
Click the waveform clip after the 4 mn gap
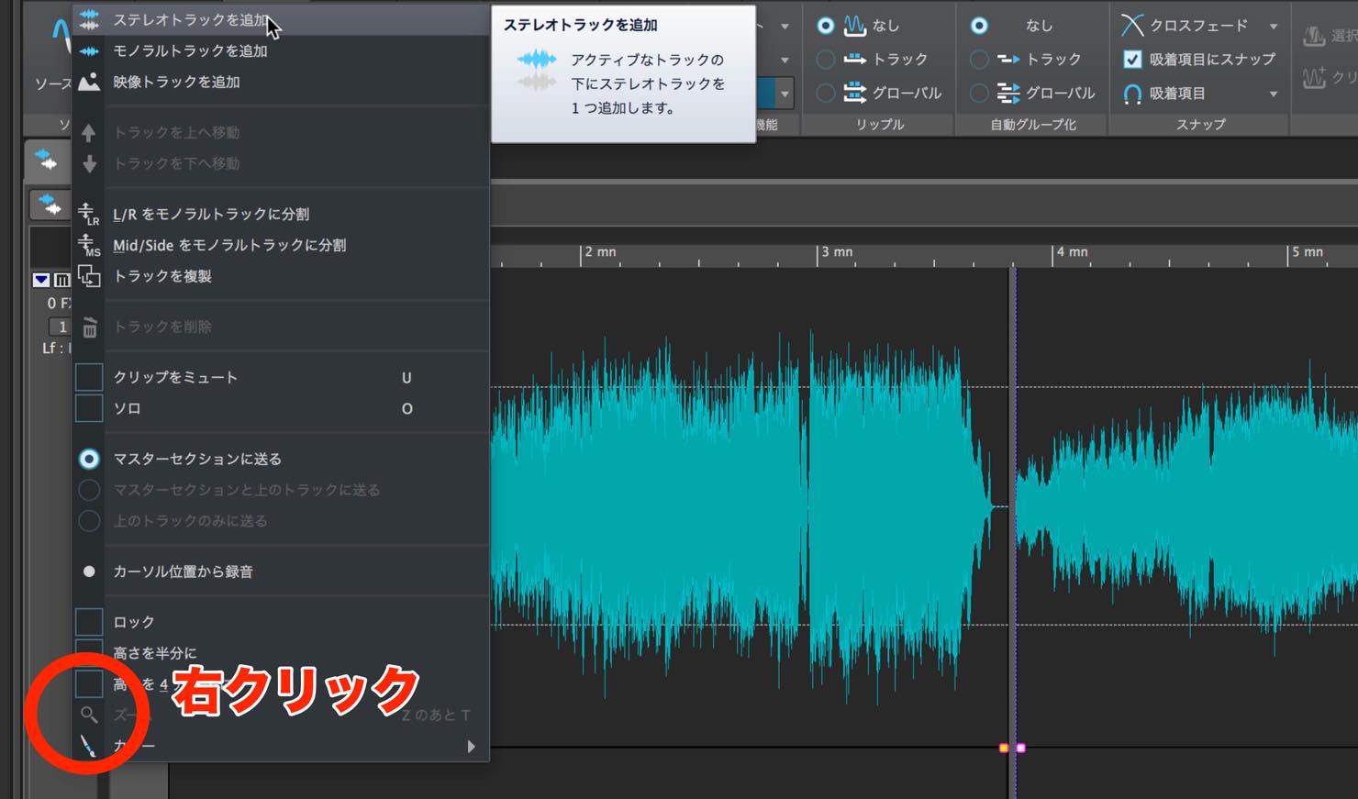pyautogui.click(x=1187, y=507)
